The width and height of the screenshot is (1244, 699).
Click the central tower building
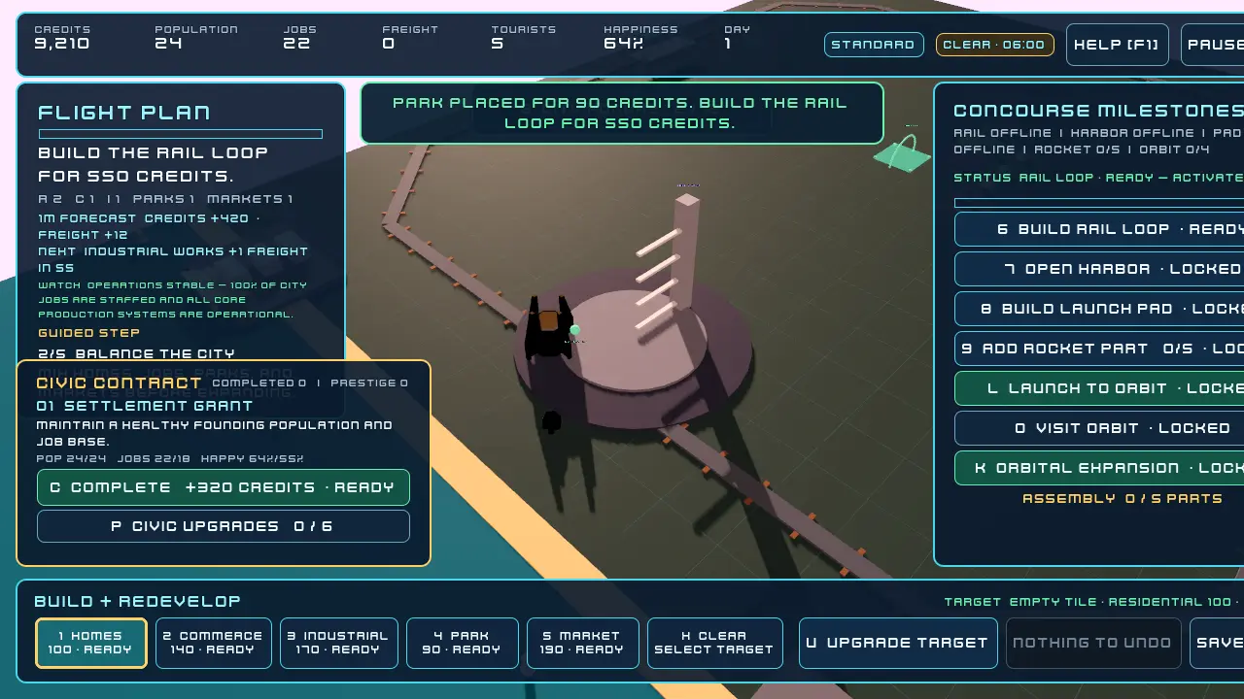[x=685, y=250]
